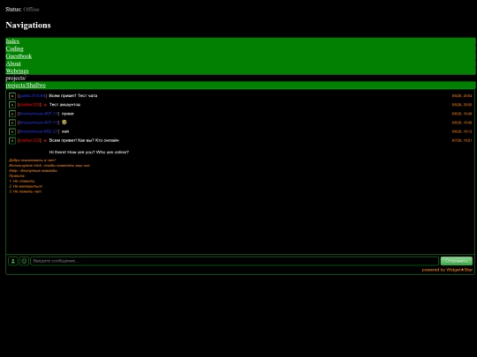Click avatar icon beside Anonymous-882-27 message
The image size is (477, 357).
coord(12,131)
